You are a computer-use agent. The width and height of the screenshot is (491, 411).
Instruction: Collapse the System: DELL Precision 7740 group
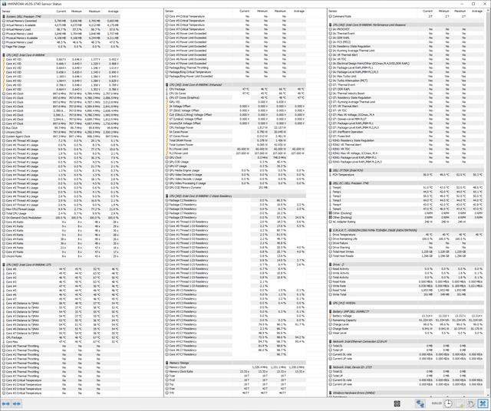click(61, 16)
